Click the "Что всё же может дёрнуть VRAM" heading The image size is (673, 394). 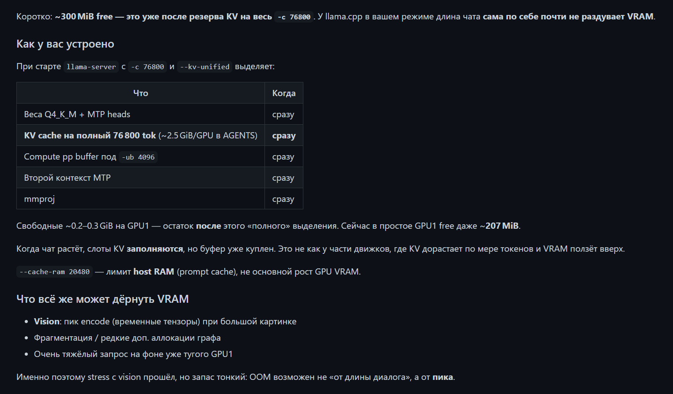click(102, 299)
